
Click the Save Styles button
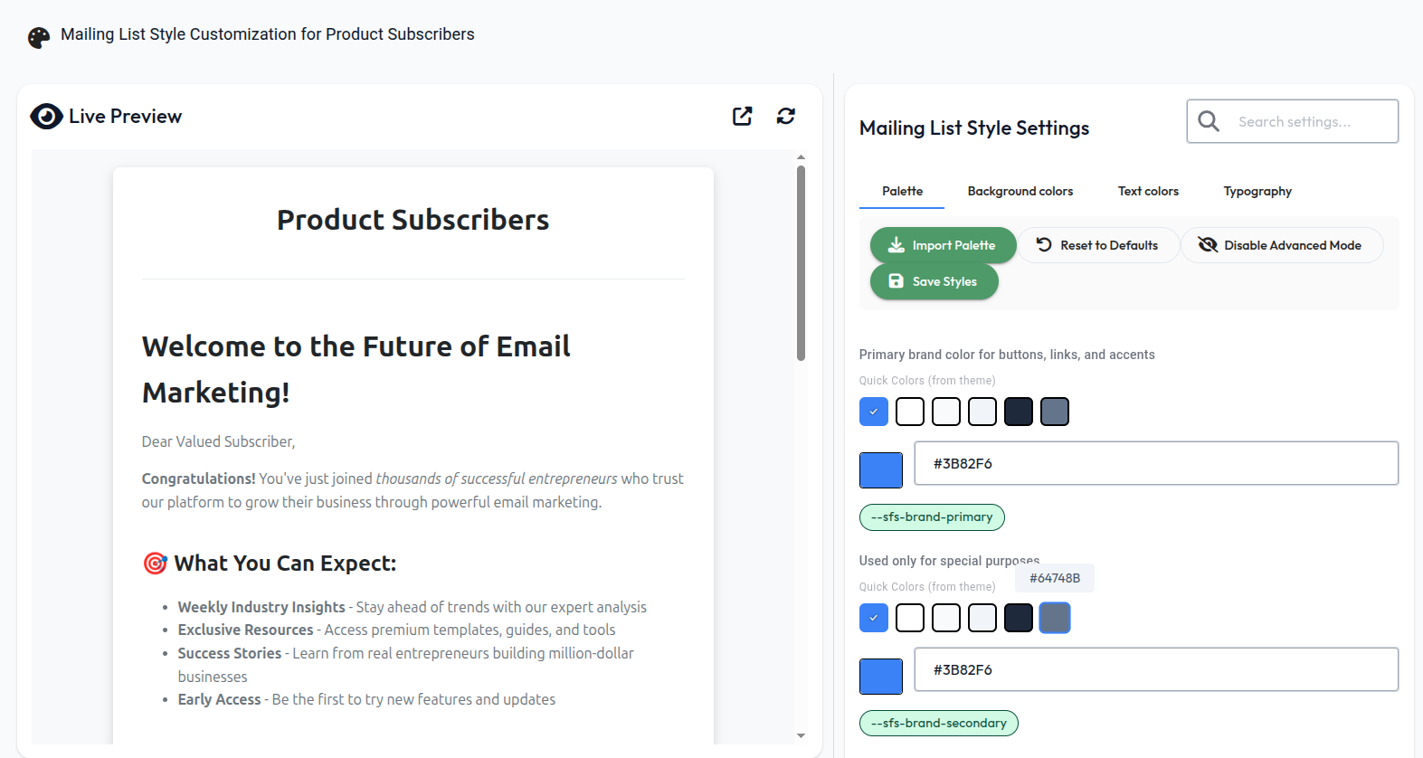click(x=934, y=280)
